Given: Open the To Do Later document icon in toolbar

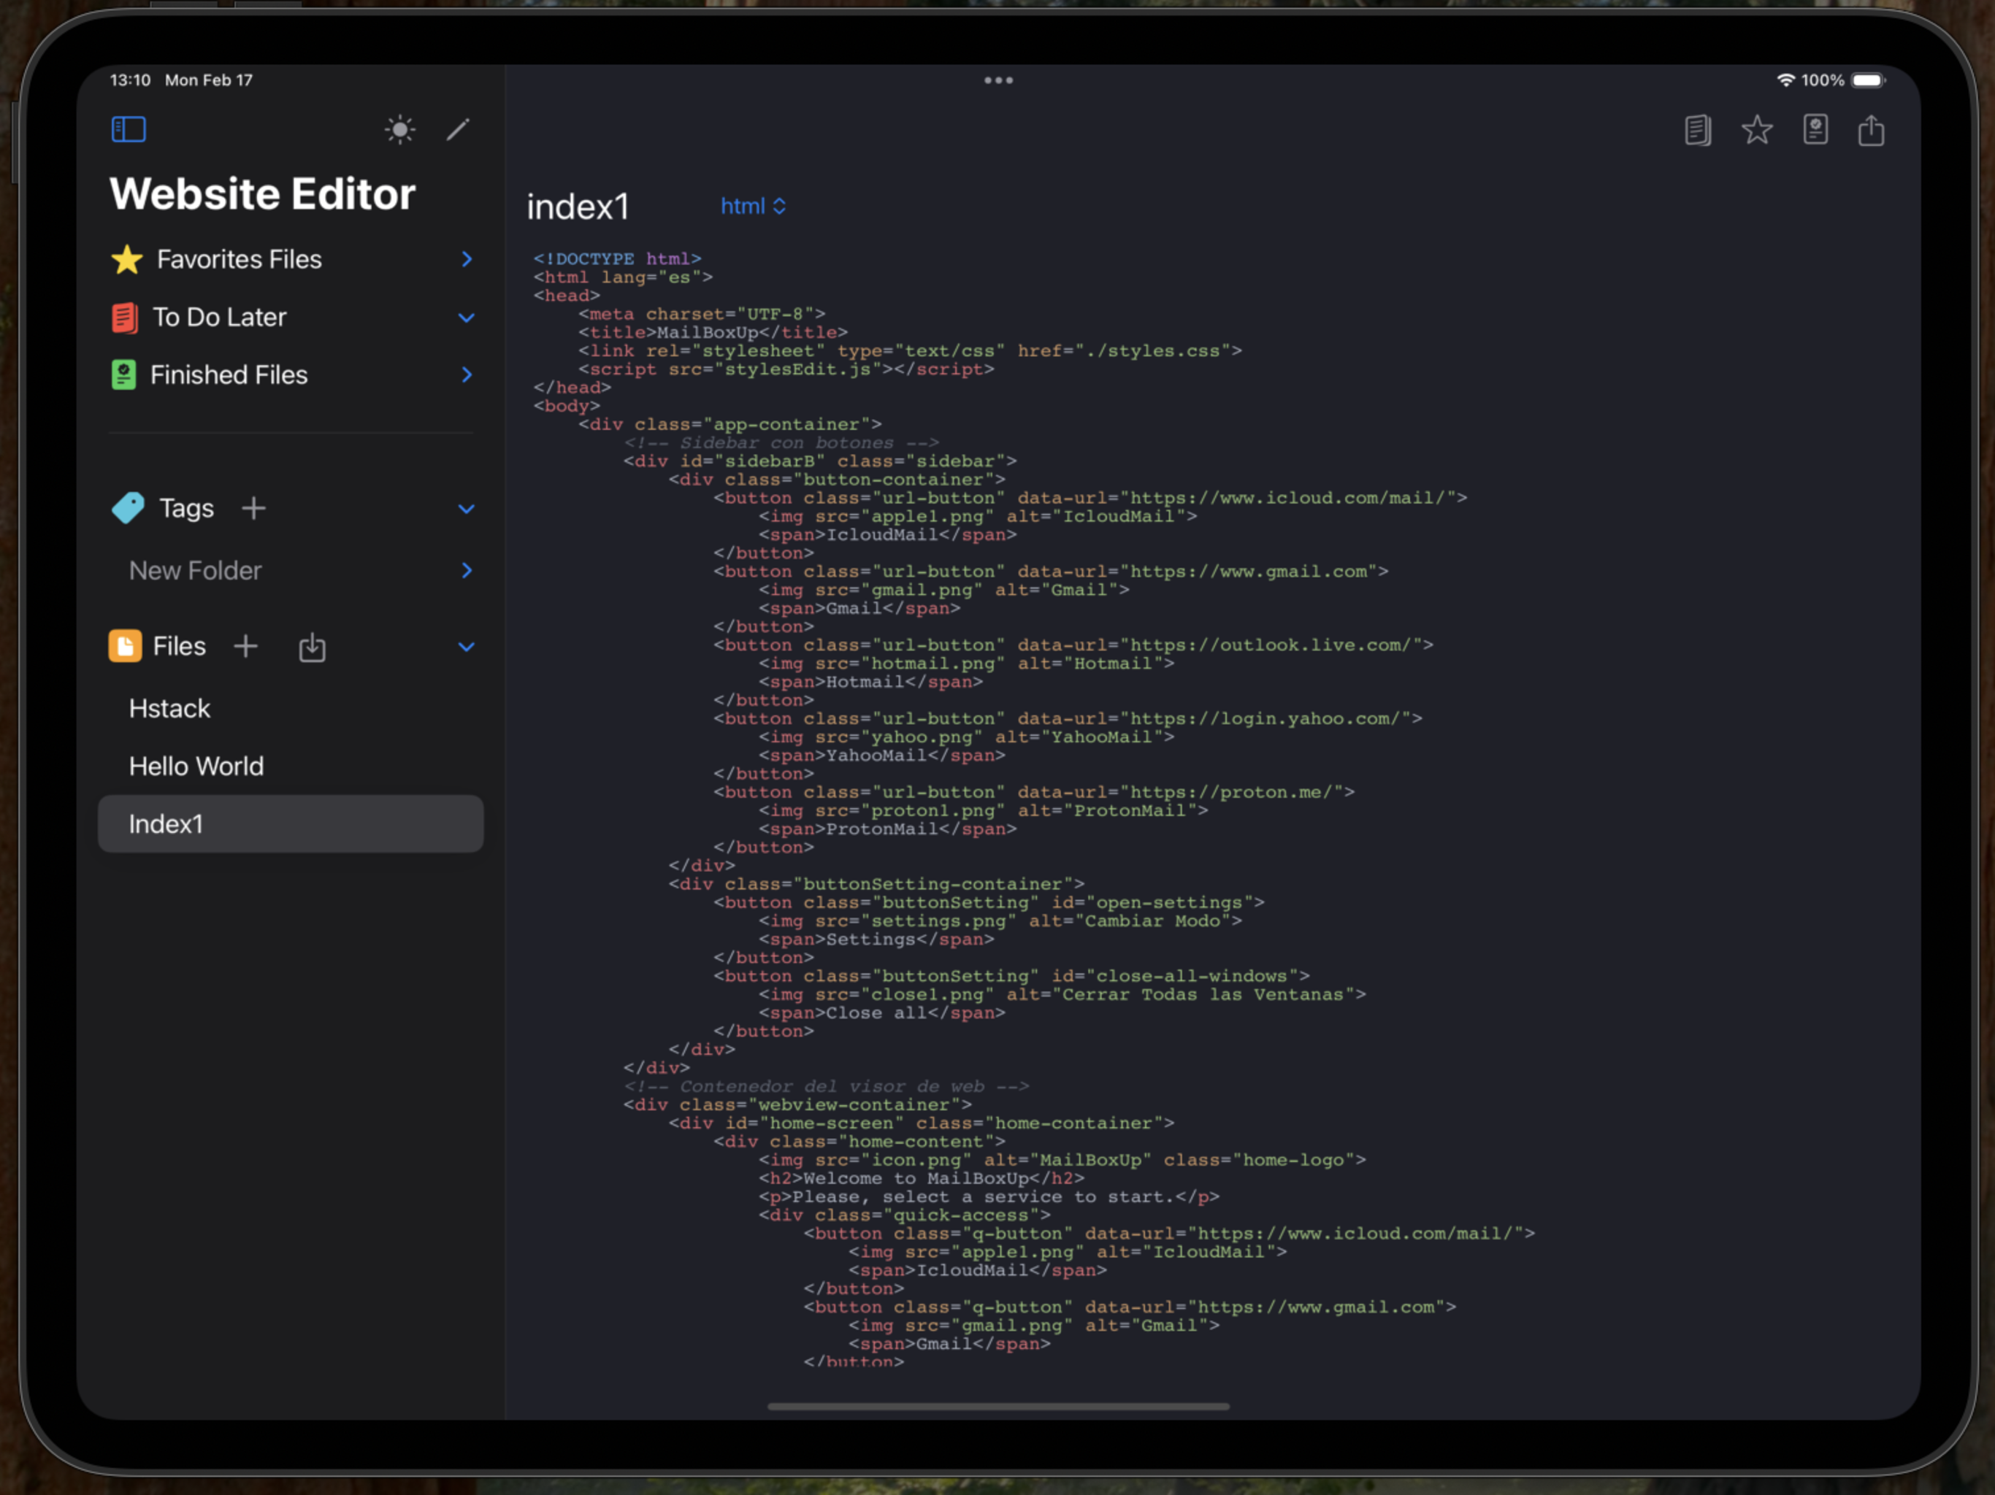Looking at the screenshot, I should (x=1697, y=131).
